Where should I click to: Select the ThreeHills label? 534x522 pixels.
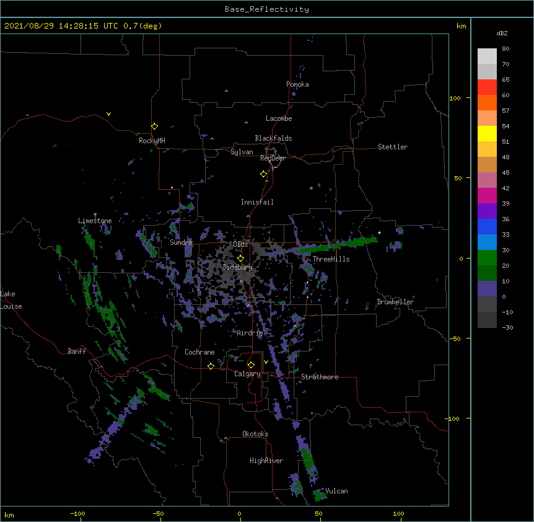tap(331, 259)
